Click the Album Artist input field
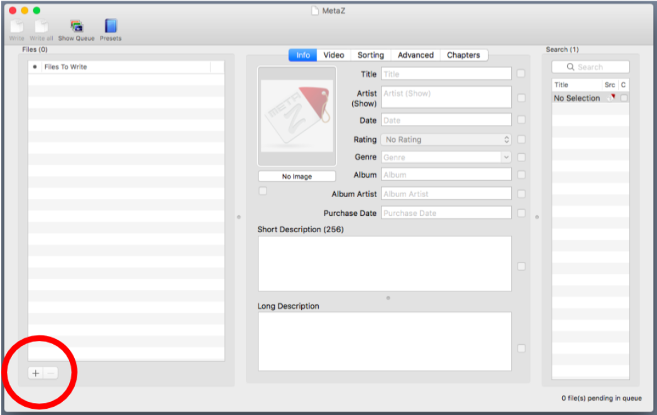The height and width of the screenshot is (415, 657). click(446, 194)
